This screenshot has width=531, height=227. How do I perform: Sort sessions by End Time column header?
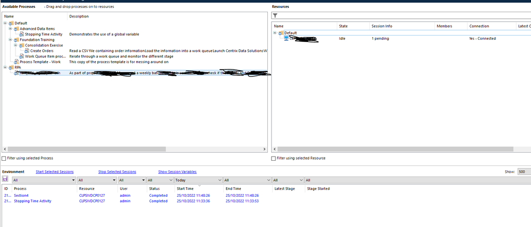pyautogui.click(x=233, y=188)
